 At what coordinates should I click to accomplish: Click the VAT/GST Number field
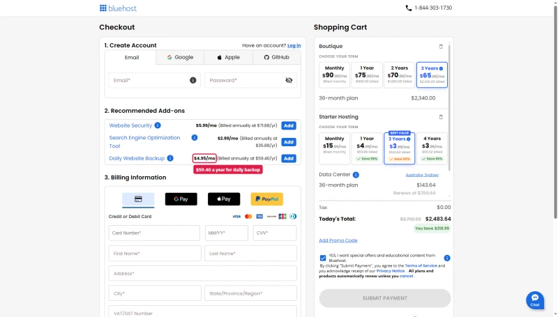tap(202, 311)
